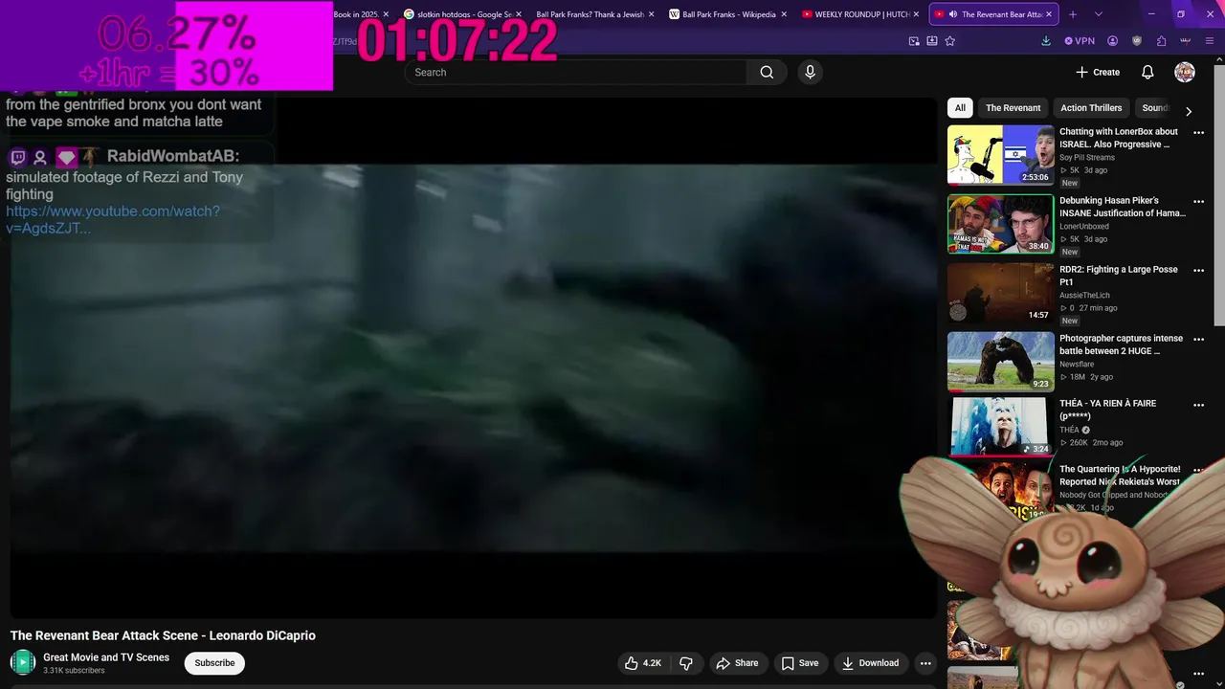Viewport: 1225px width, 689px height.
Task: Click Soy Pill Streams channel name
Action: pos(1086,158)
